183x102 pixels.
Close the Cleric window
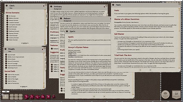click(46, 4)
